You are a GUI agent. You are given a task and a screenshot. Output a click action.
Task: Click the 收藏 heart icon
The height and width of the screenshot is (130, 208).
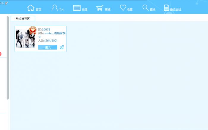[x=123, y=8]
